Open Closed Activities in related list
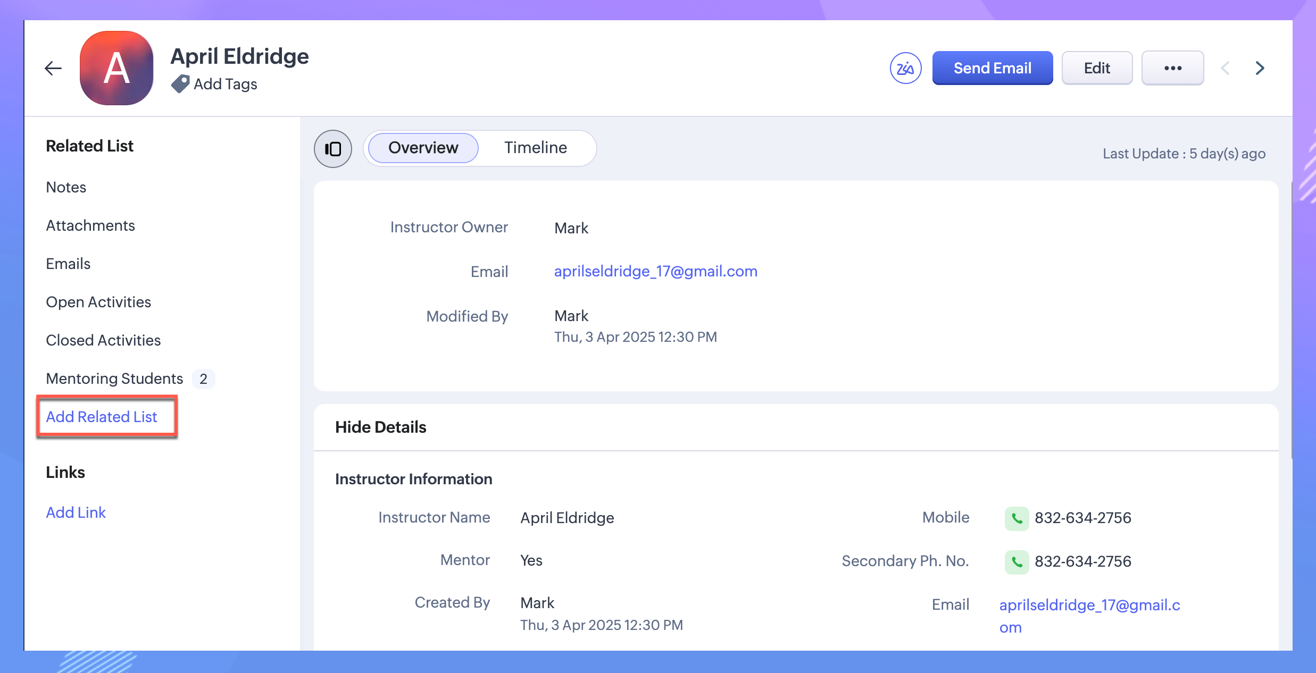1316x673 pixels. (x=103, y=340)
